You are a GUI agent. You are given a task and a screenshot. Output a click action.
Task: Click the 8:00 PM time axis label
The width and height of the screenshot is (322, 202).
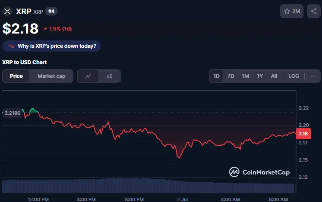point(134,199)
